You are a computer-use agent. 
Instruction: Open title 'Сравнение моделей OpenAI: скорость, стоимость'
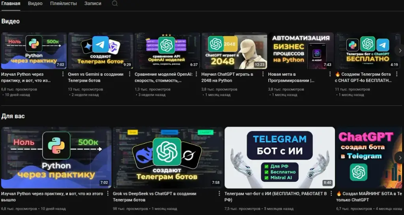(163, 77)
